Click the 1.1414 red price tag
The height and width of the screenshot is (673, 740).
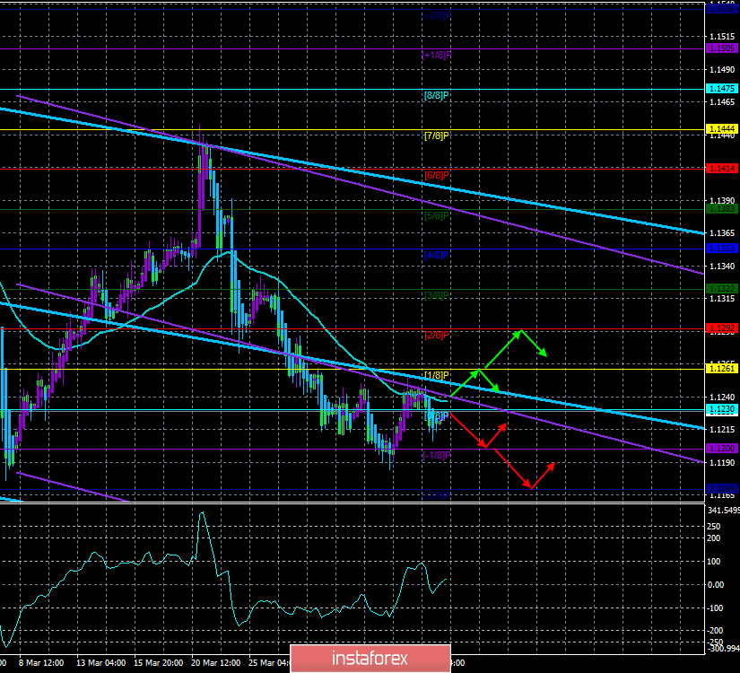[x=721, y=168]
